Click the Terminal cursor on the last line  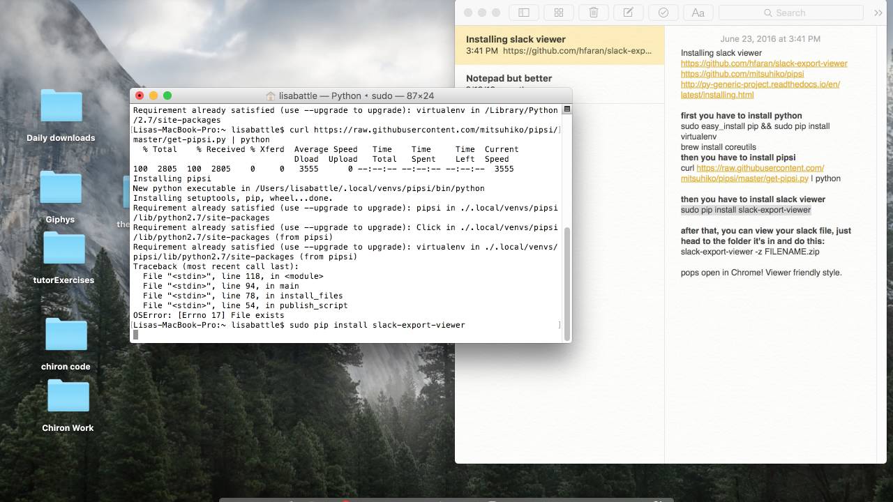[x=135, y=335]
